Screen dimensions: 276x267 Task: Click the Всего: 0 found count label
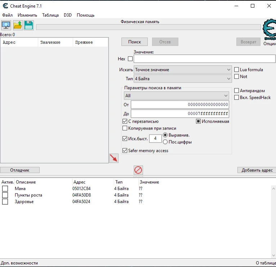[x=8, y=35]
